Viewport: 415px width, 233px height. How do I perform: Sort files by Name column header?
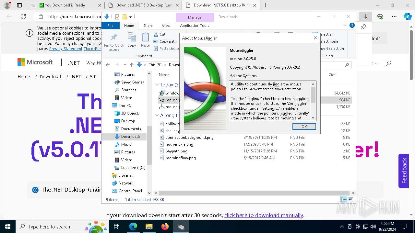[164, 75]
